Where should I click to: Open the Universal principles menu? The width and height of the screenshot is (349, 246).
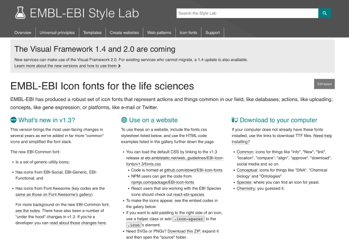57,32
